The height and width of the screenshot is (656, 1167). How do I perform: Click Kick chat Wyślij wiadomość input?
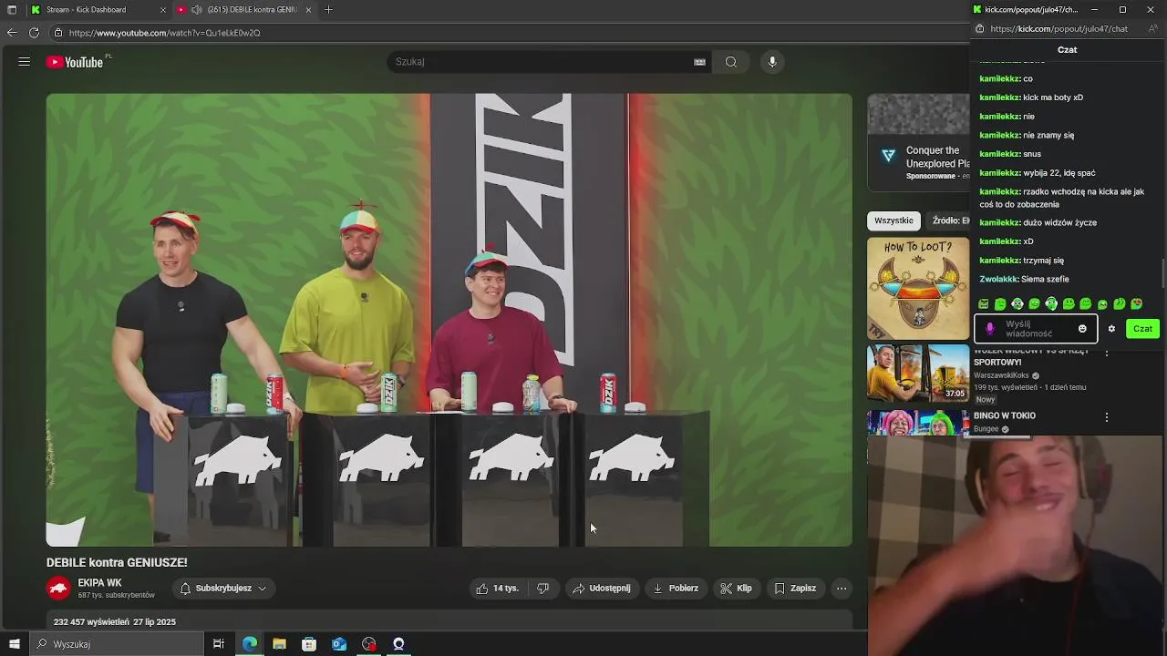pyautogui.click(x=1036, y=329)
